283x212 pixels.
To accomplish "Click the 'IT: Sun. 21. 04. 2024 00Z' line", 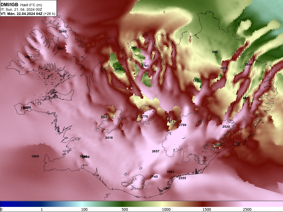I will [x=21, y=10].
